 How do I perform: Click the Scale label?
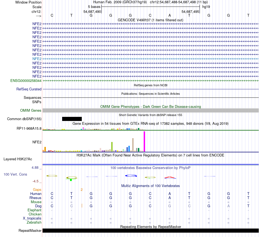[x=37, y=7]
